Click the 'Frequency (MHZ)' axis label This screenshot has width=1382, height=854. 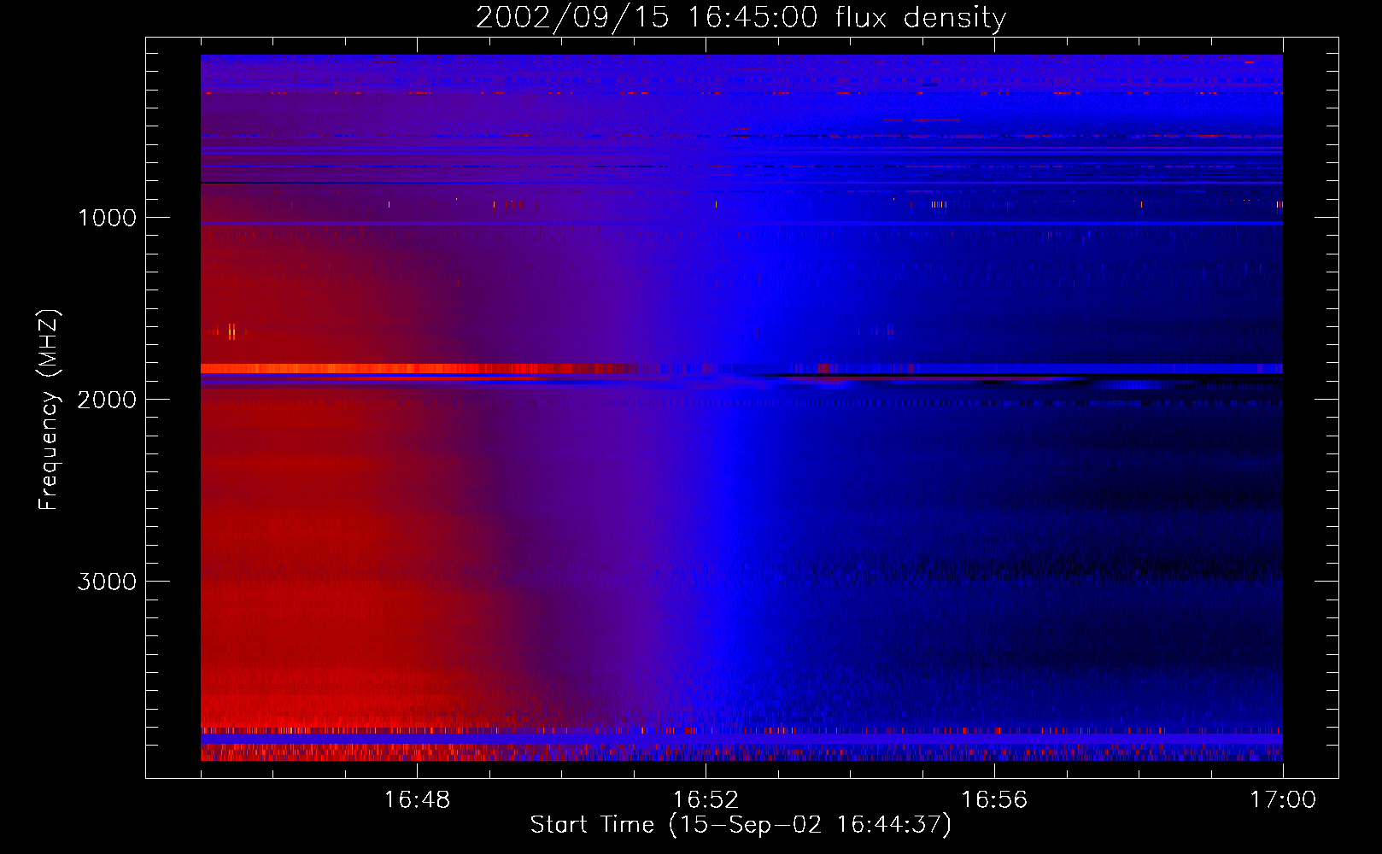tap(49, 410)
